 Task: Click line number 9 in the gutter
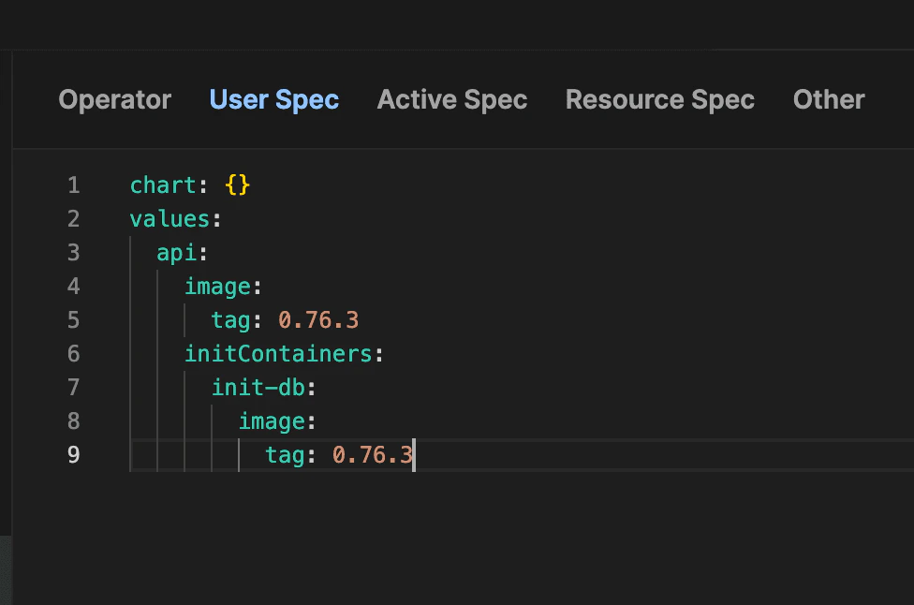(73, 454)
